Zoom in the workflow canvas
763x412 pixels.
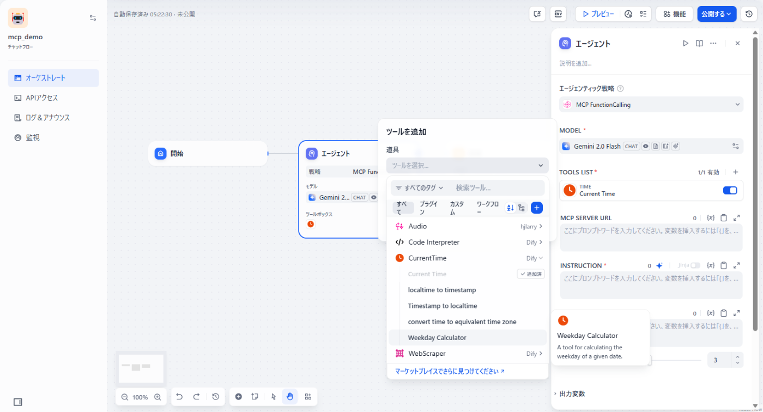pyautogui.click(x=158, y=397)
